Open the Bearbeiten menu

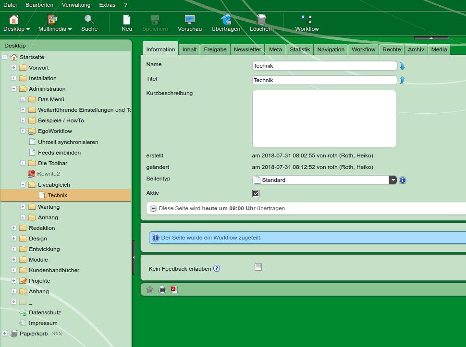(39, 5)
